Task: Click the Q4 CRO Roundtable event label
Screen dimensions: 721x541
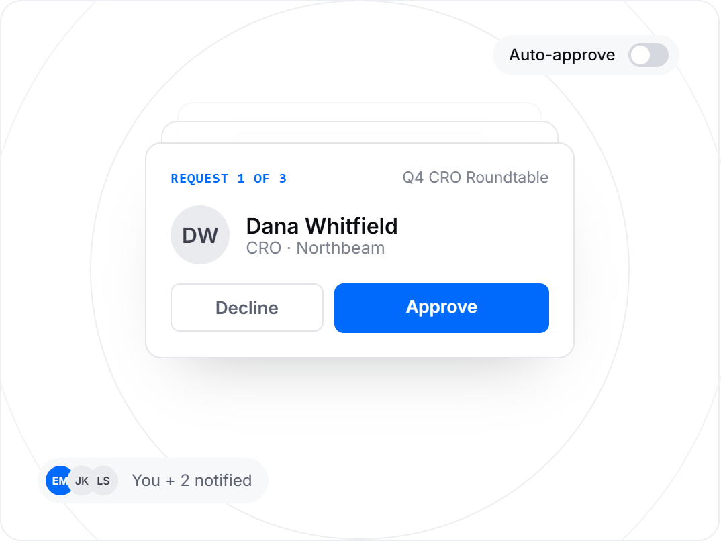Action: [x=475, y=177]
